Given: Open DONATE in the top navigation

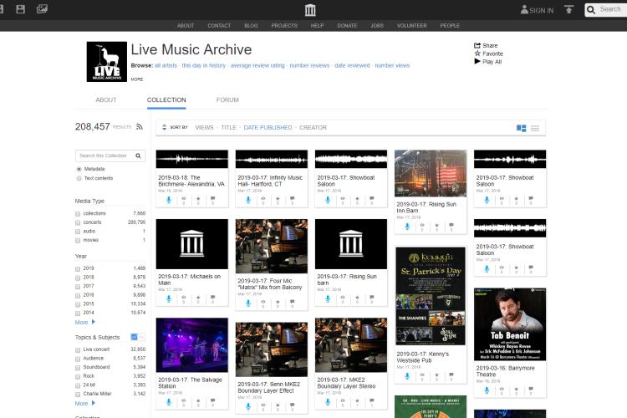Looking at the screenshot, I should (347, 26).
